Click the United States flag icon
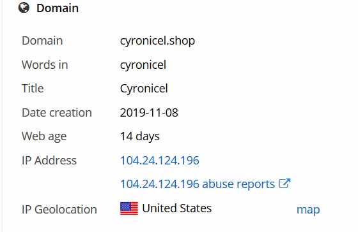Viewport: 358px width, 232px height. click(x=129, y=208)
